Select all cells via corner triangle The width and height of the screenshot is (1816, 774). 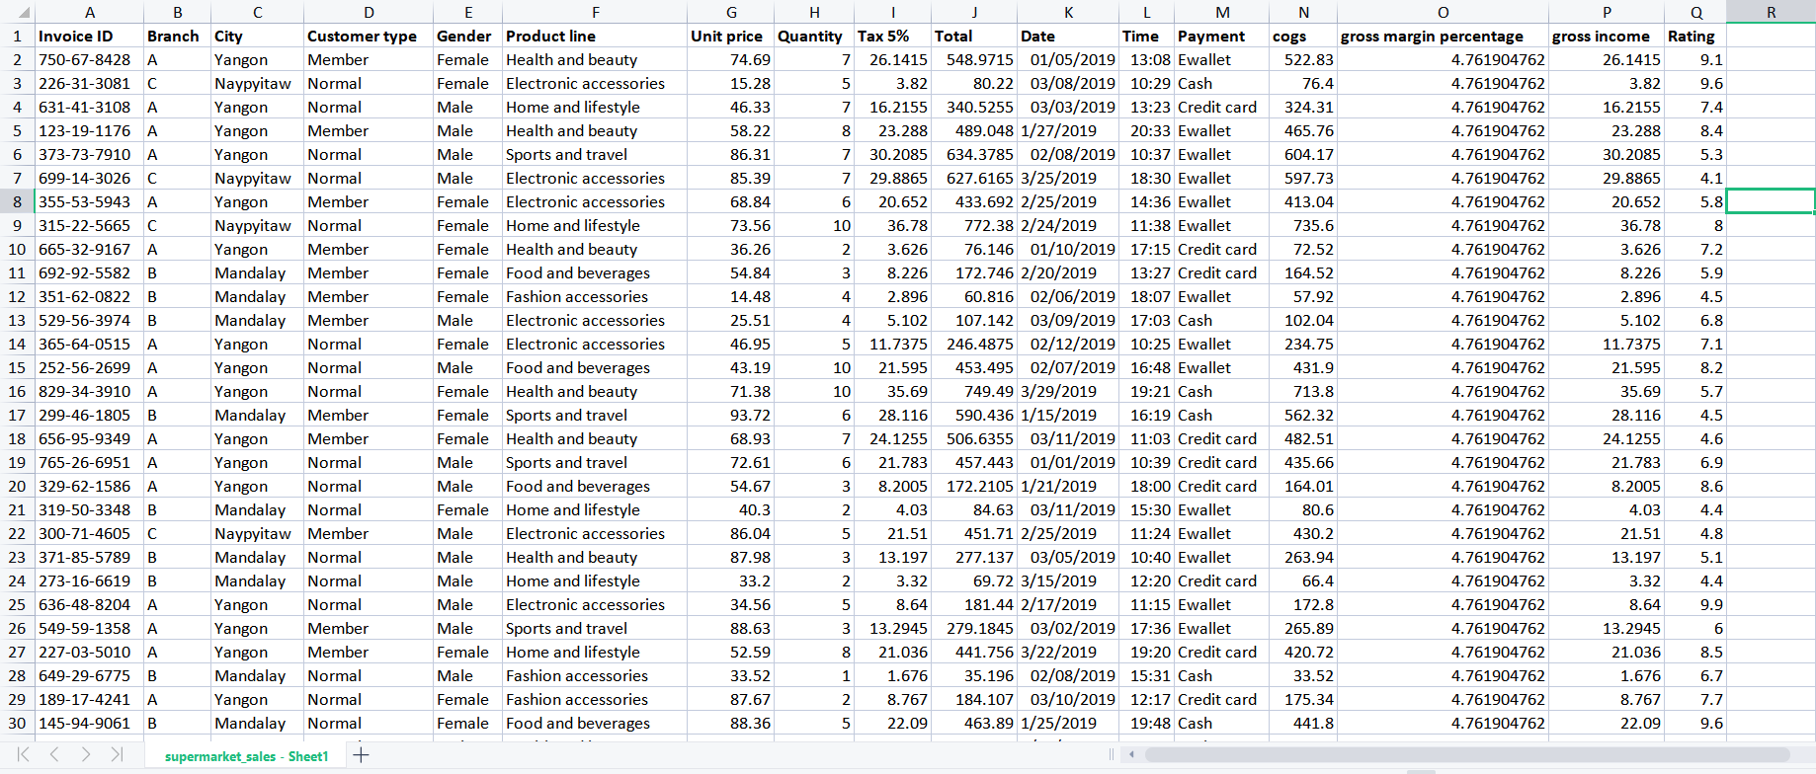tap(18, 13)
